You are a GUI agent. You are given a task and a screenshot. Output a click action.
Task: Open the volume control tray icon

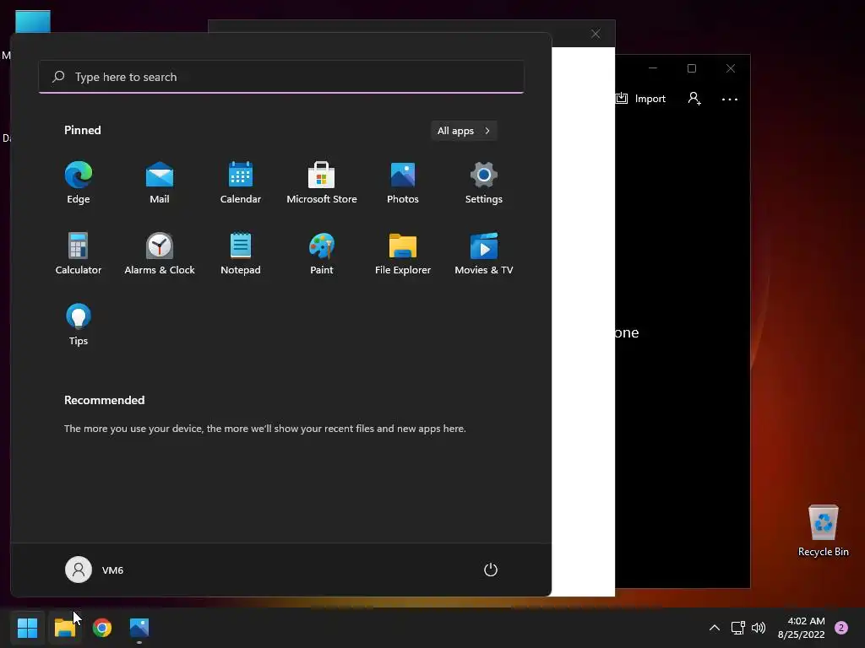click(x=759, y=628)
